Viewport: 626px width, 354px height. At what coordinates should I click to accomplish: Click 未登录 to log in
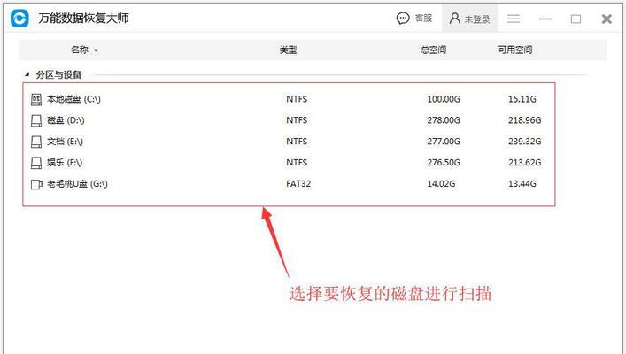coord(469,19)
